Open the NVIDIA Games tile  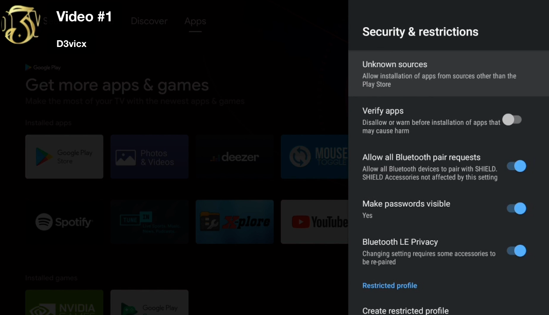tap(64, 302)
